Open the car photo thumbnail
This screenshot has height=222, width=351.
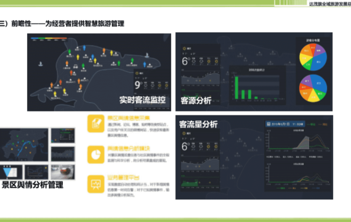pos(63,172)
